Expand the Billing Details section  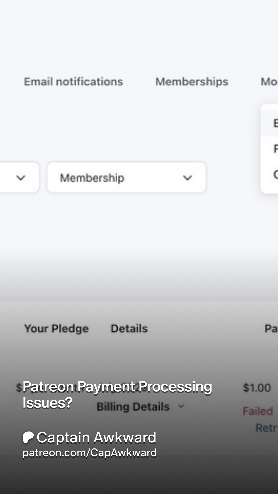tap(140, 407)
